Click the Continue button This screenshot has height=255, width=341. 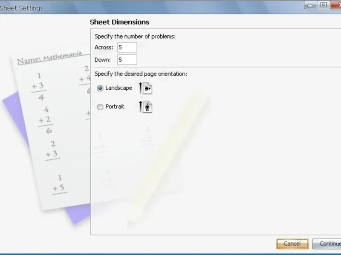click(327, 244)
